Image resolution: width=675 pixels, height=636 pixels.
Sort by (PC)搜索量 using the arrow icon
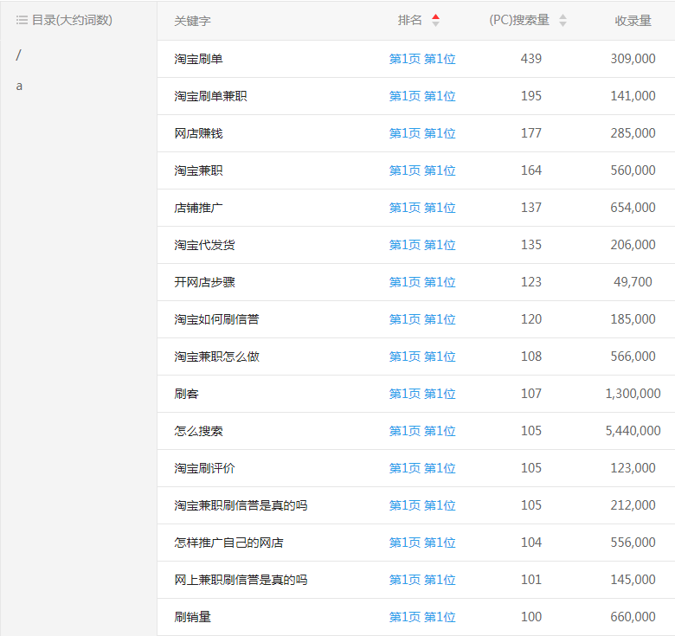pyautogui.click(x=562, y=20)
